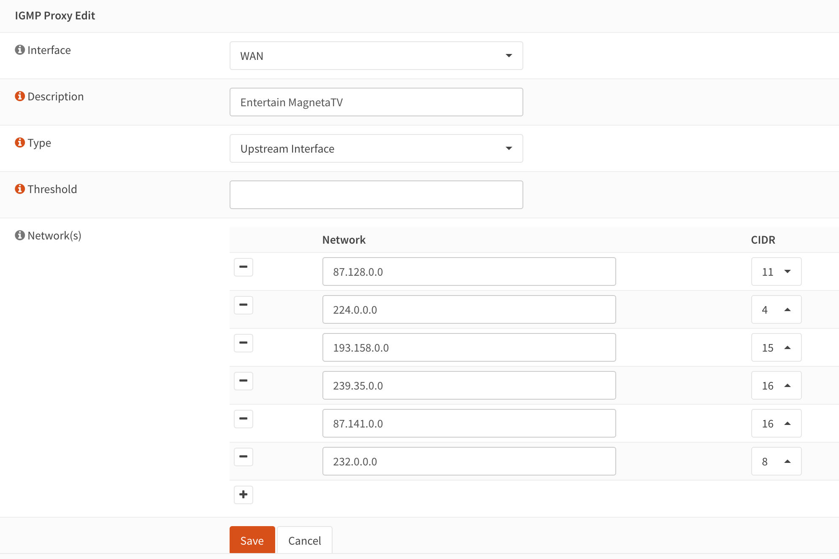Image resolution: width=839 pixels, height=559 pixels.
Task: Open CIDR dropdown for 224.0.0.0
Action: click(x=776, y=309)
